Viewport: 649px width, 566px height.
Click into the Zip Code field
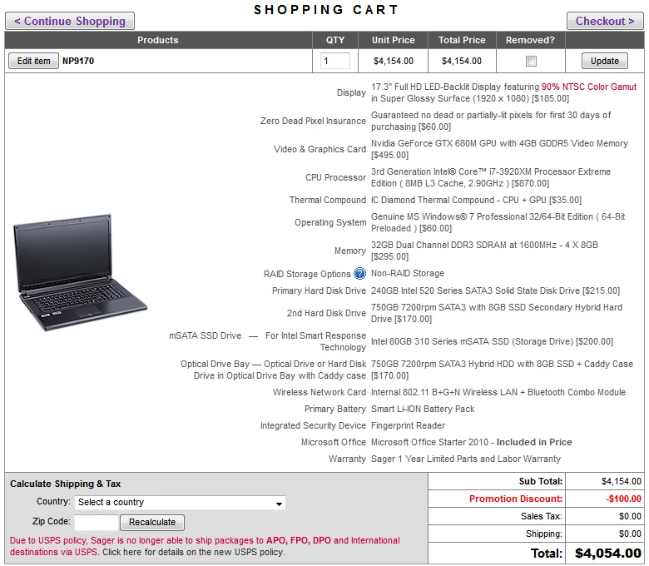[x=97, y=522]
